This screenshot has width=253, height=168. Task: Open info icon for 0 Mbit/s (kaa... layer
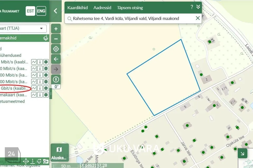point(40,69)
